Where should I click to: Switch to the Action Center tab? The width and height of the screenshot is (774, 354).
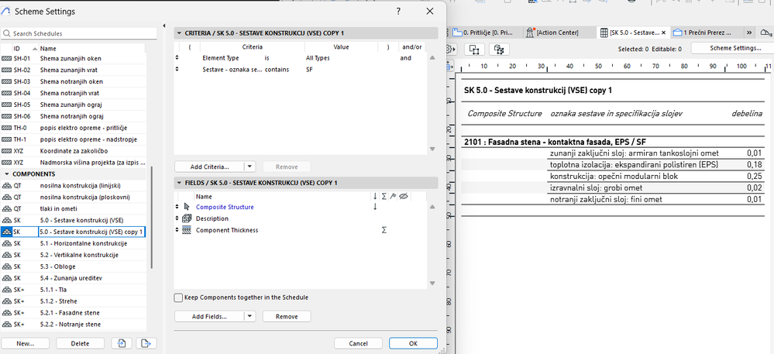point(558,33)
